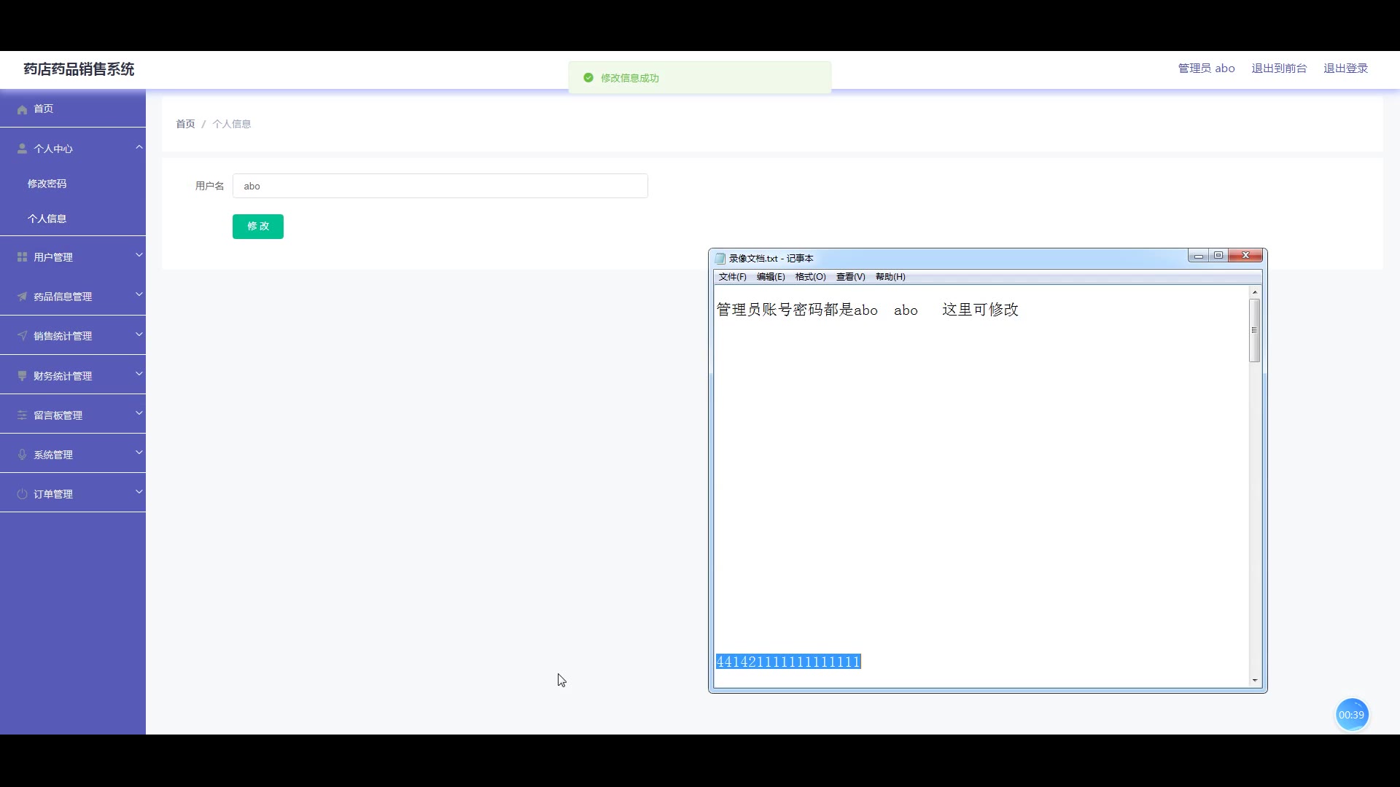Click the text 这里可修改 in Notepad
1400x787 pixels.
pos(980,310)
